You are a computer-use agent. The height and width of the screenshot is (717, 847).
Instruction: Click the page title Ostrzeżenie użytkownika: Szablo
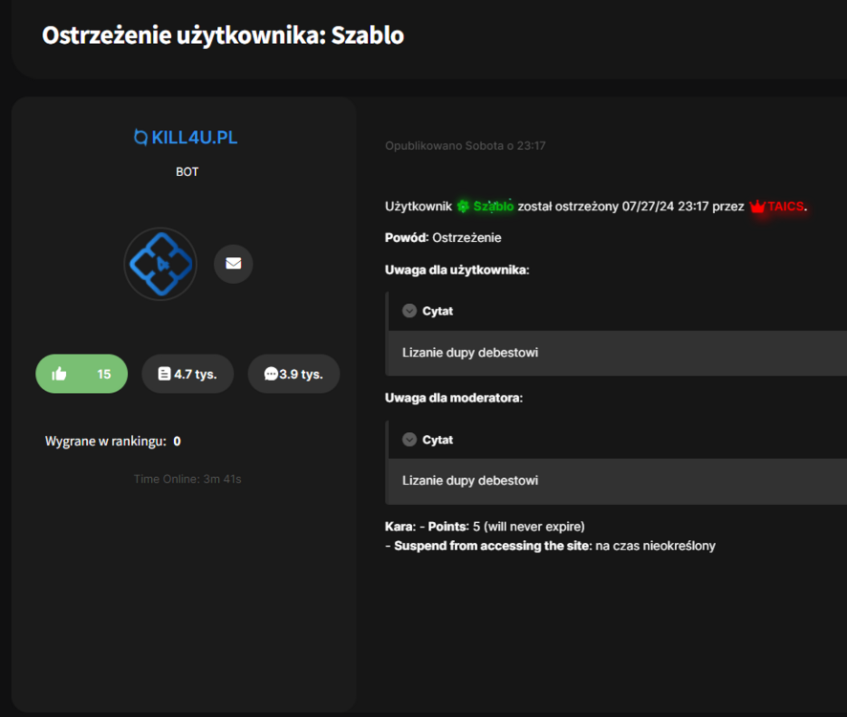coord(223,36)
